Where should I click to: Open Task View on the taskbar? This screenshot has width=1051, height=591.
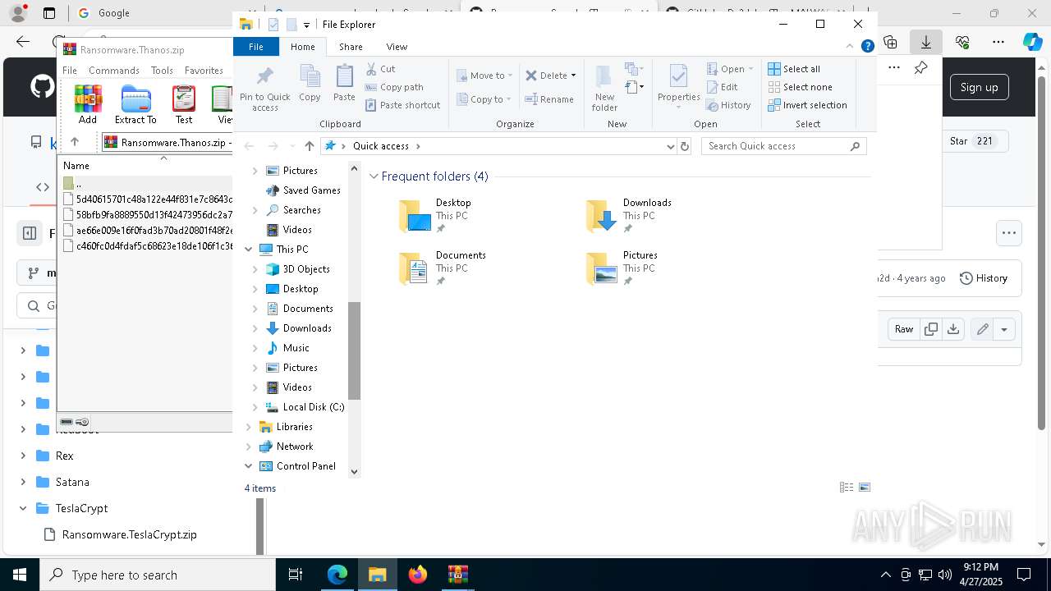click(x=296, y=575)
